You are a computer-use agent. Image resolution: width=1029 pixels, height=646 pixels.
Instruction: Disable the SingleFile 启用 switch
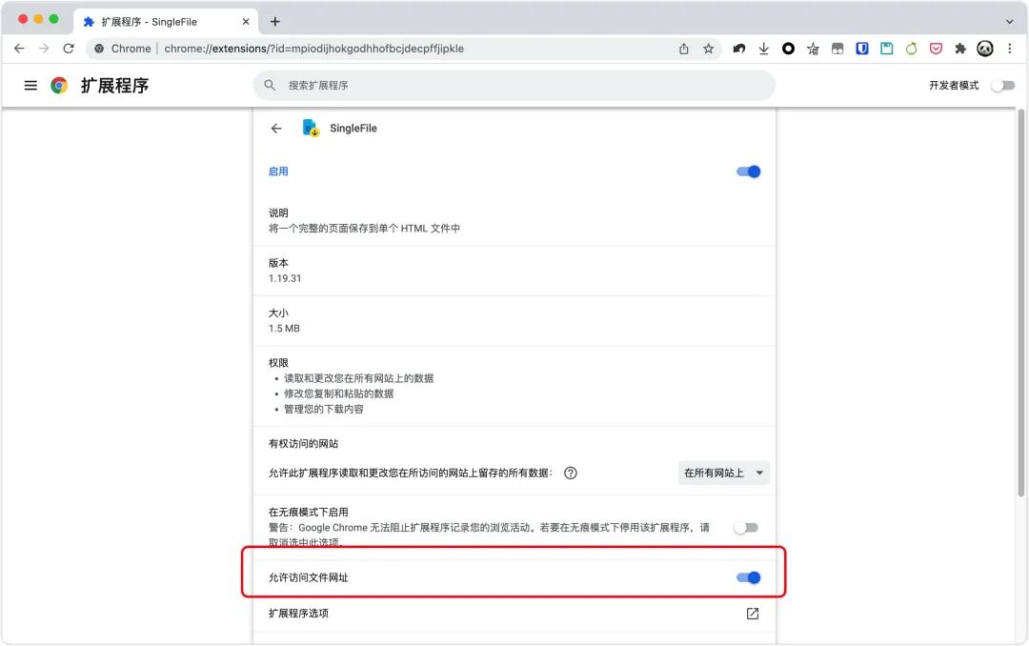tap(748, 172)
